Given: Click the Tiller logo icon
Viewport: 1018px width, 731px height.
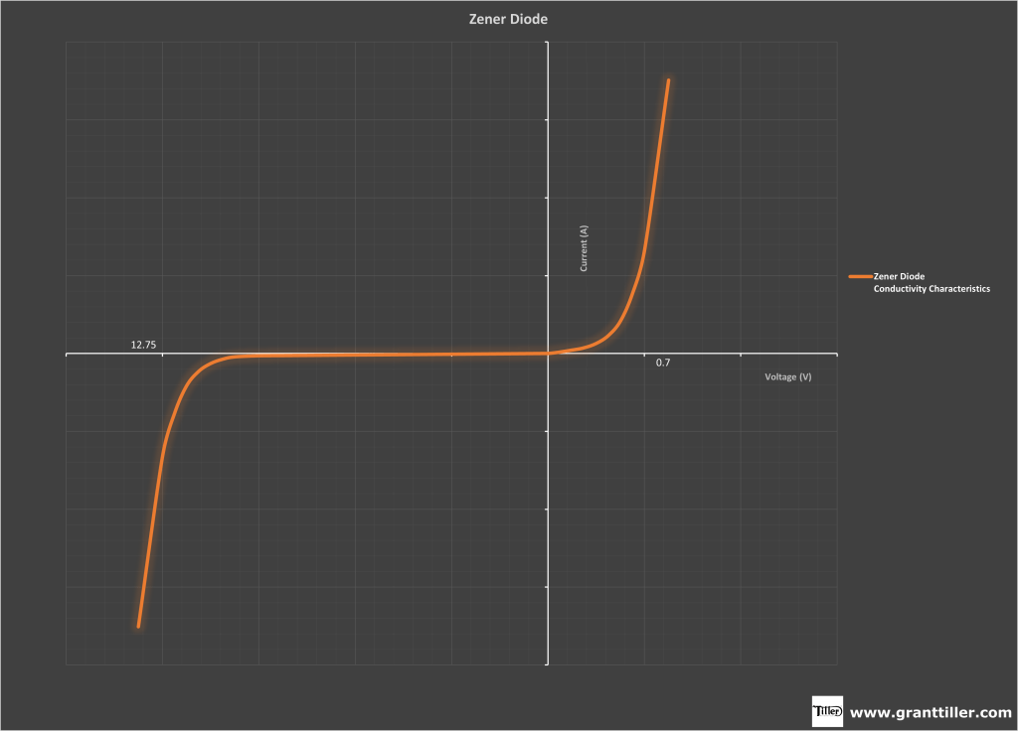Looking at the screenshot, I should [827, 711].
